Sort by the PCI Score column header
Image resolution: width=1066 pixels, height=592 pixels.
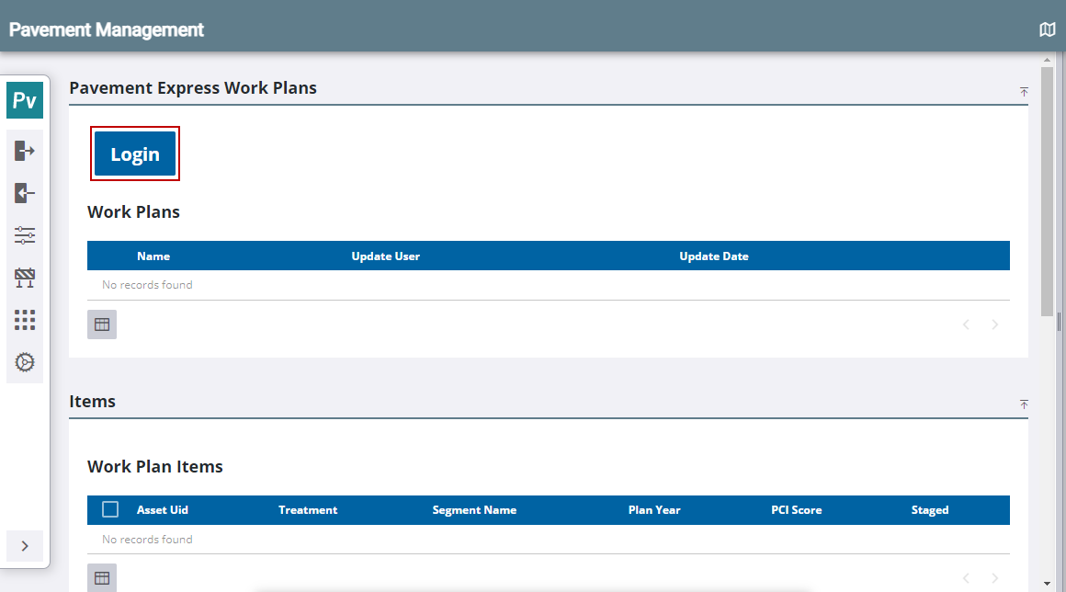point(796,510)
